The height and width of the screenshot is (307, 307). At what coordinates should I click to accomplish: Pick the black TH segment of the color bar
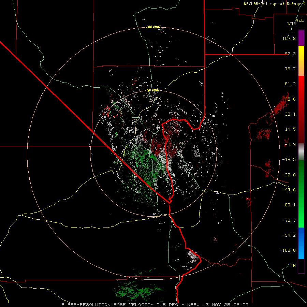(x=301, y=266)
